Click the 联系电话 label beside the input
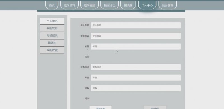Viewport: 224px width, 109px height. click(85, 67)
